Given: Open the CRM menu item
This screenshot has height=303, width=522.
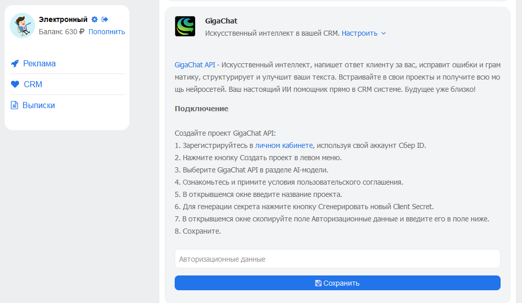Looking at the screenshot, I should pyautogui.click(x=33, y=84).
